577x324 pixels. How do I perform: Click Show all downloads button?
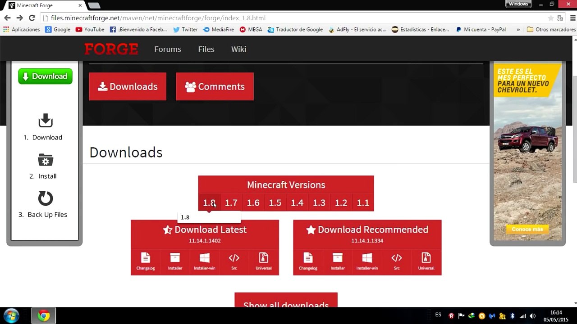(x=286, y=301)
